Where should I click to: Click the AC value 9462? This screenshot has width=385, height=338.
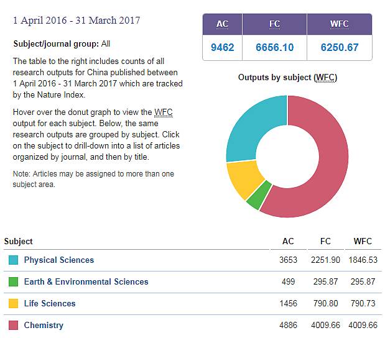coord(222,47)
